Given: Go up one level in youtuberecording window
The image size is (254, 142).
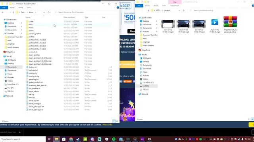Looking at the screenshot, I should (x=148, y=11).
